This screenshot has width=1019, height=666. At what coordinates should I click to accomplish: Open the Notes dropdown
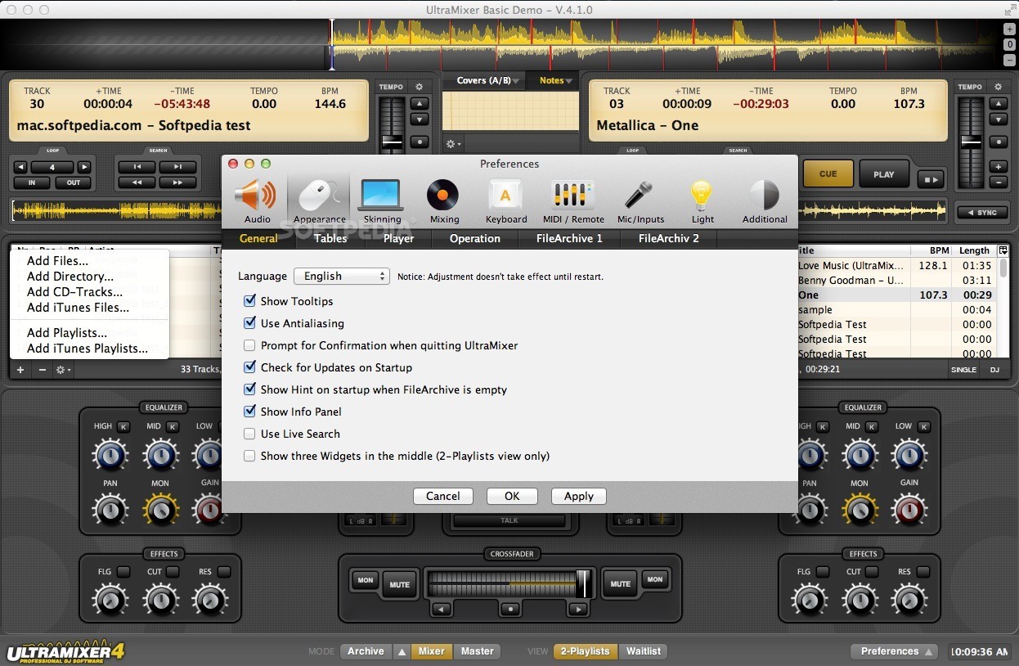[x=555, y=80]
